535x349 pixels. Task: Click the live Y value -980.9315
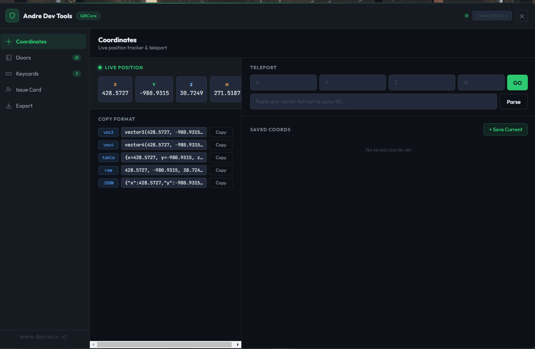[154, 93]
